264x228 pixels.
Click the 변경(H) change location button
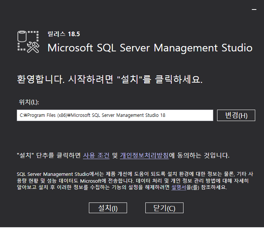pyautogui.click(x=236, y=115)
